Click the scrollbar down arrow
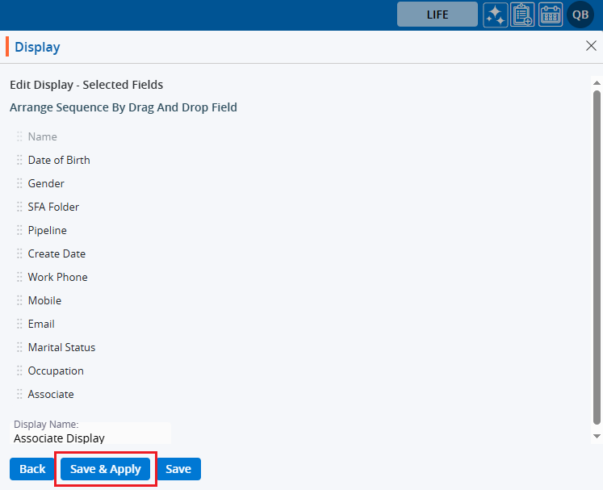603x490 pixels. (597, 436)
